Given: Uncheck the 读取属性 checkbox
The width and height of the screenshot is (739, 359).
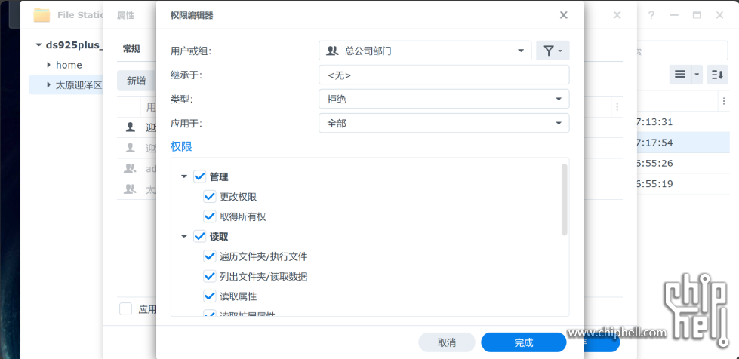Looking at the screenshot, I should pos(209,296).
